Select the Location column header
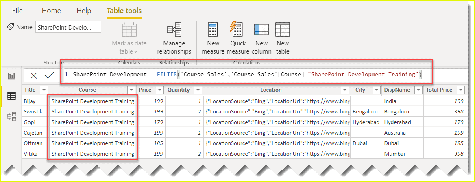 [x=277, y=90]
